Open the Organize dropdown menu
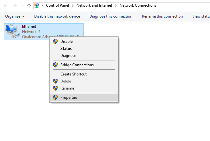Image resolution: width=210 pixels, height=141 pixels. (x=15, y=16)
